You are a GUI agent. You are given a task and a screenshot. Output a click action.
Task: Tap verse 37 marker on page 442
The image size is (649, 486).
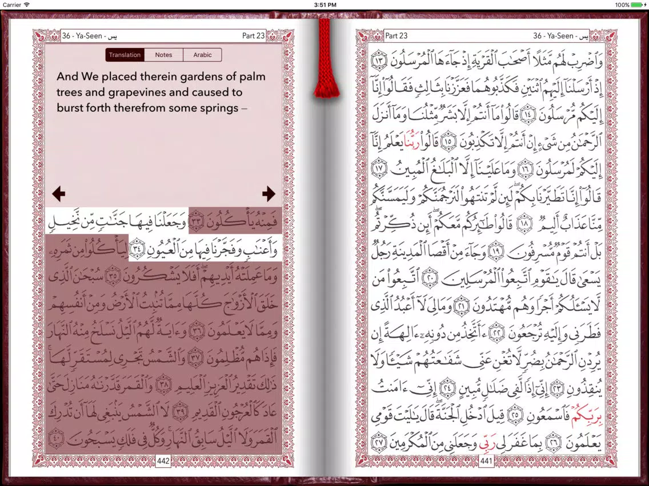pyautogui.click(x=196, y=358)
